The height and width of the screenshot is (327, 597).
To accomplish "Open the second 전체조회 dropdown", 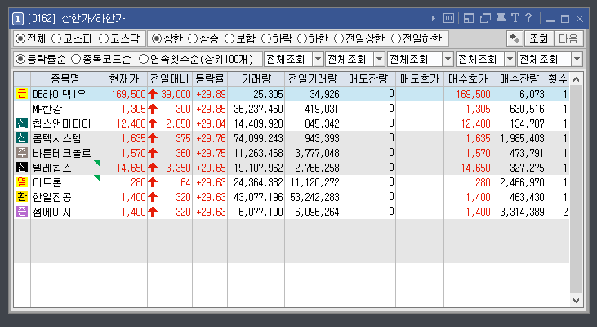I will [x=379, y=59].
